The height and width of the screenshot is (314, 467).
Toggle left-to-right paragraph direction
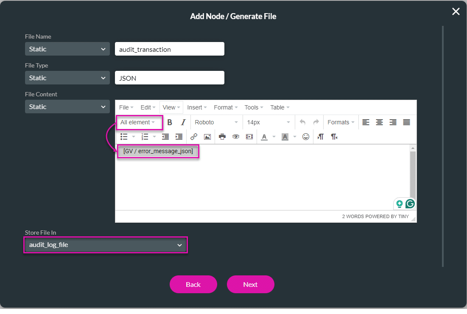pos(320,136)
